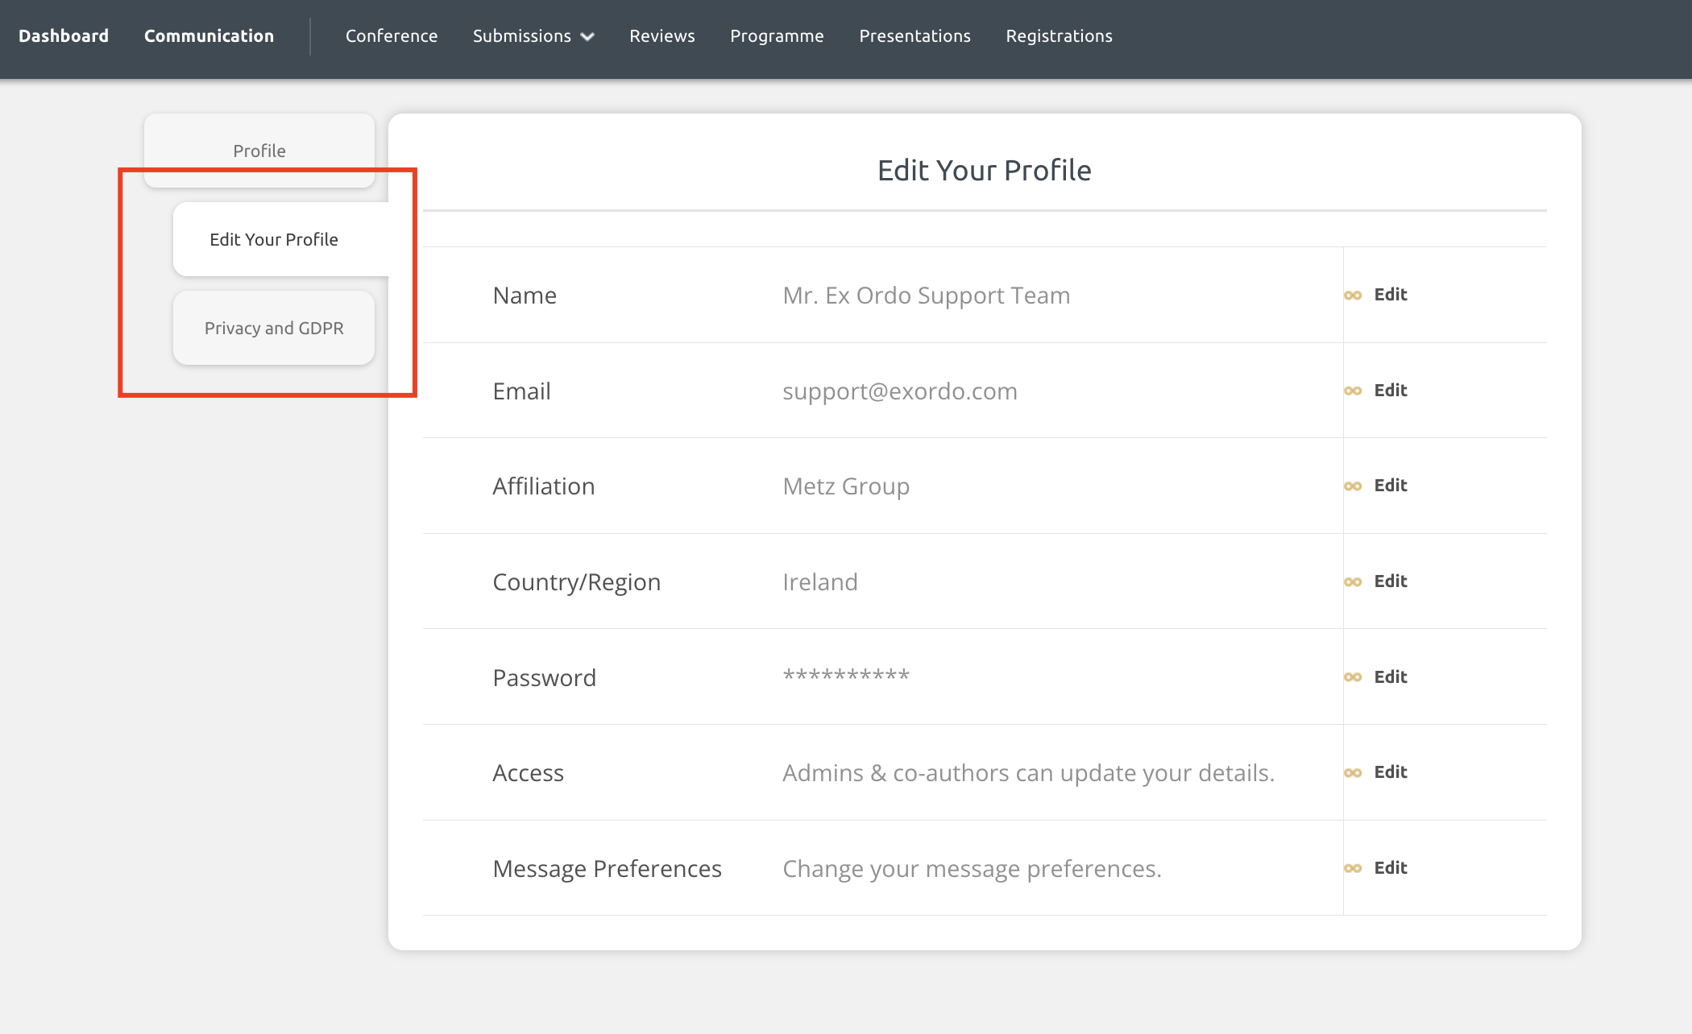
Task: Click the glasses icon in the Affiliation row
Action: (1353, 486)
